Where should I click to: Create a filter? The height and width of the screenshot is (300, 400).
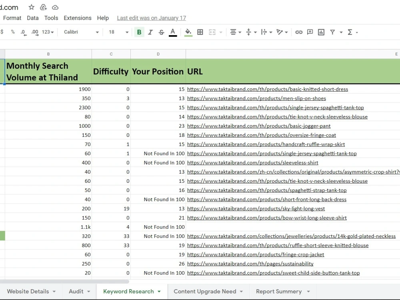(x=332, y=32)
